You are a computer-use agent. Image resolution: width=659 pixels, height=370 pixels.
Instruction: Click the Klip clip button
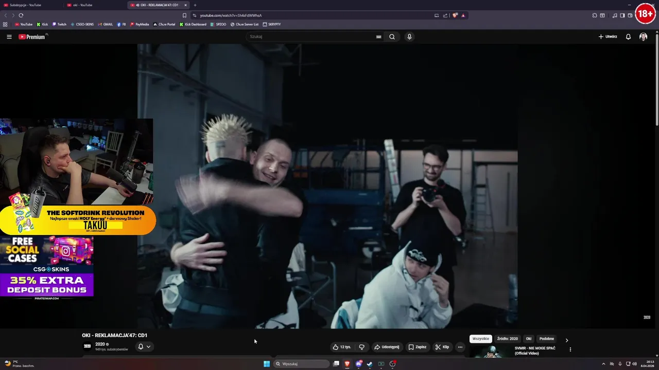[442, 347]
